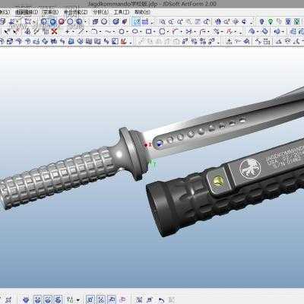Expand the dropdown arrow in the bottom toolbar
Viewport: 304px width, 304px height.
click(78, 300)
